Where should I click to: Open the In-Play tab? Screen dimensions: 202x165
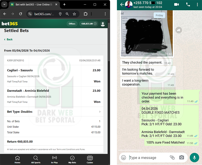(x=54, y=159)
